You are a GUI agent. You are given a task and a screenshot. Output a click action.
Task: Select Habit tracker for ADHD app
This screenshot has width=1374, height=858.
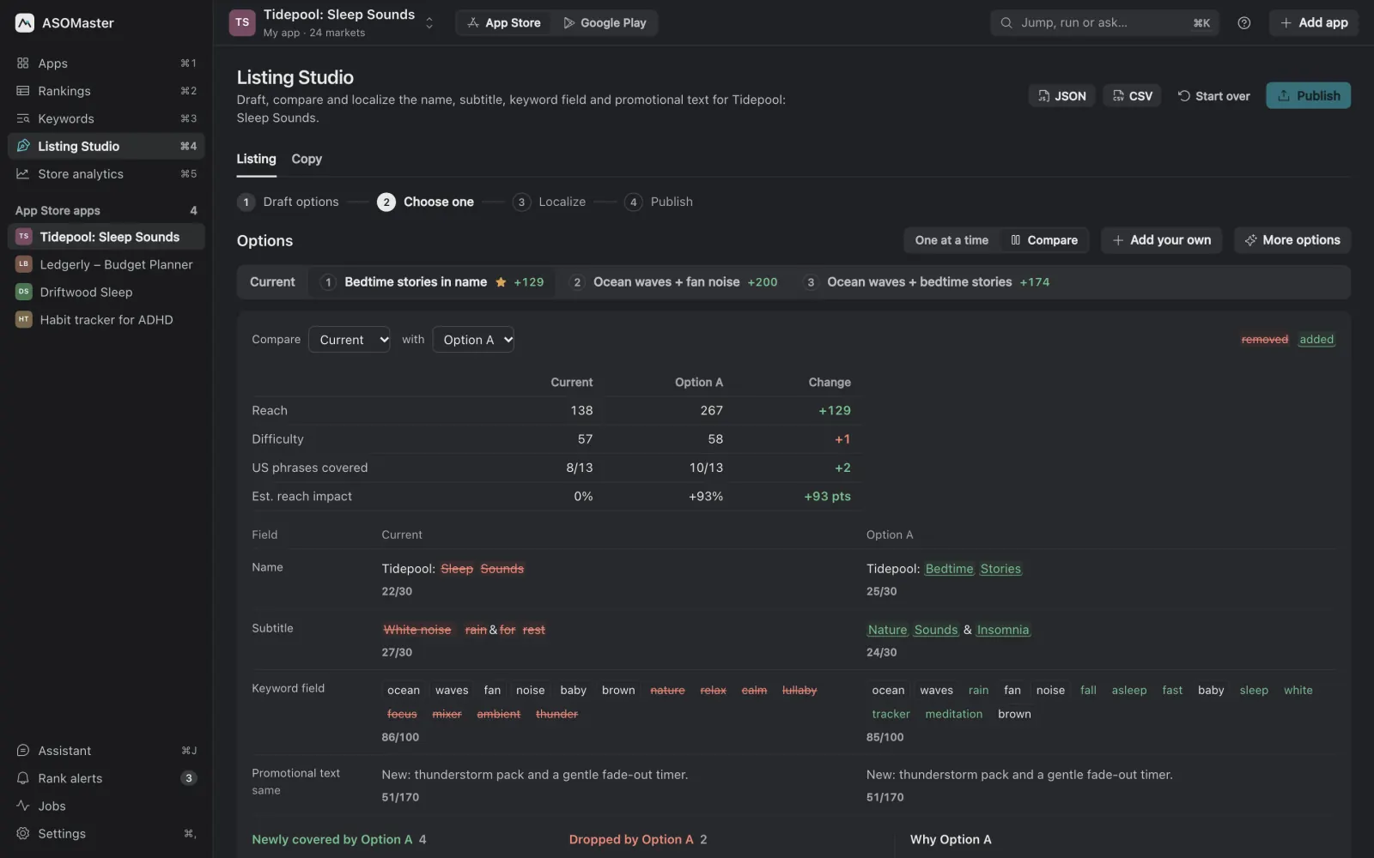[x=106, y=319]
